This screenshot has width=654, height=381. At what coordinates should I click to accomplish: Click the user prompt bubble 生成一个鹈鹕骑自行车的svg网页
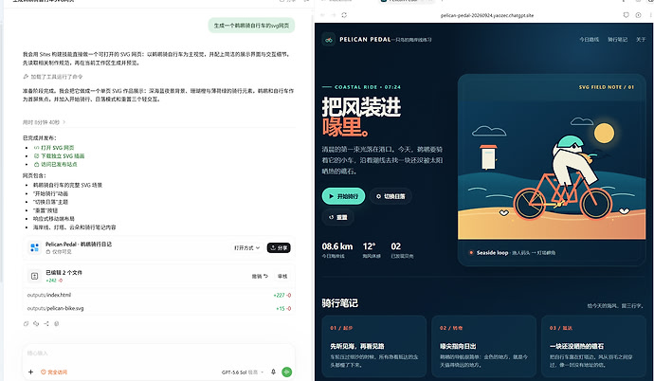[251, 26]
